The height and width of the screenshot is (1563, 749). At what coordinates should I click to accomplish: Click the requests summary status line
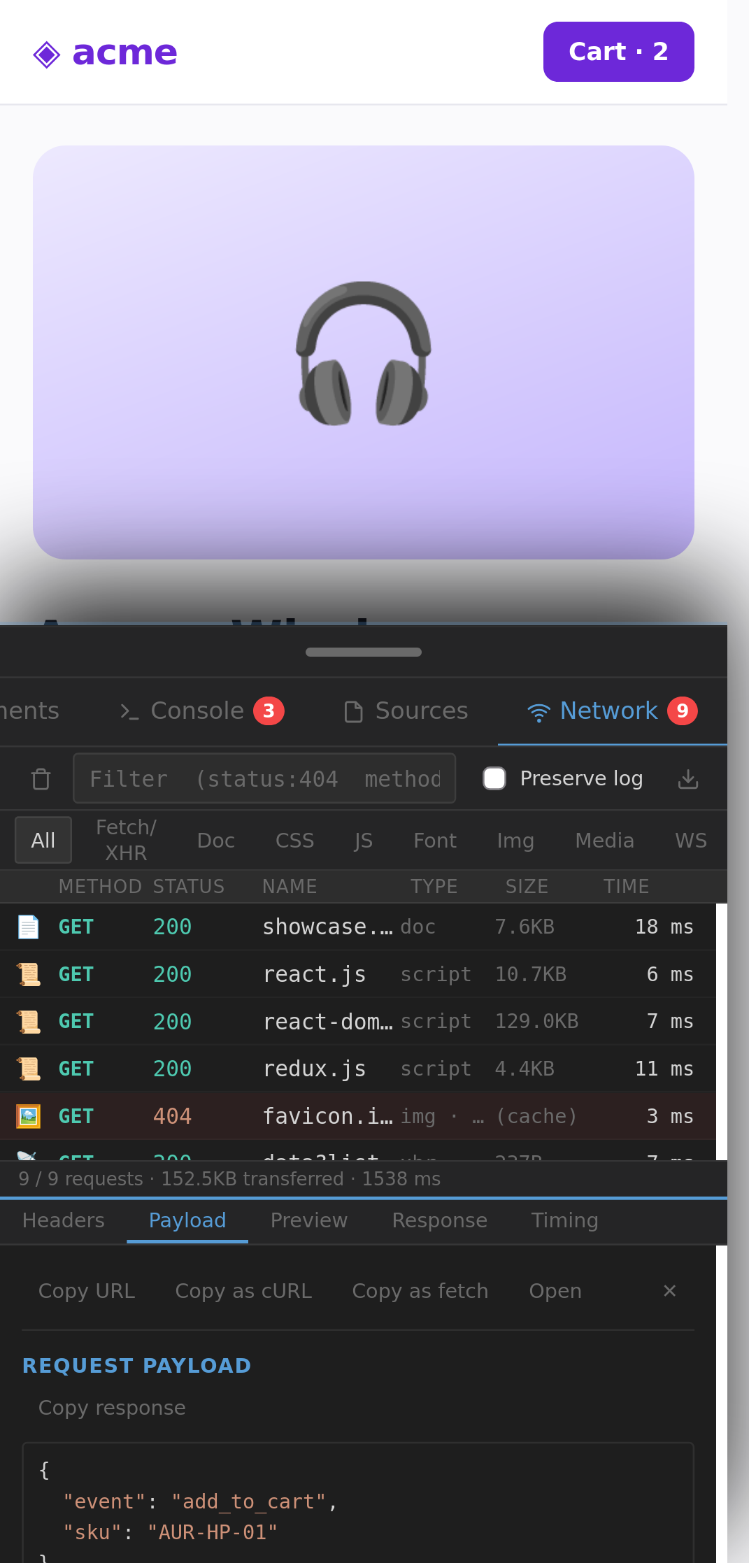tap(229, 1179)
